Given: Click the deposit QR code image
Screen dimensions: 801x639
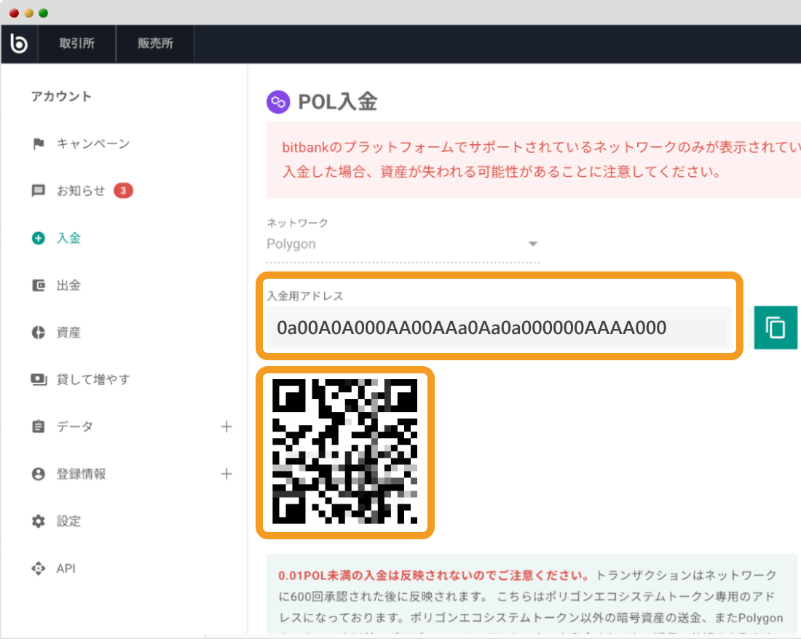Looking at the screenshot, I should pos(345,452).
